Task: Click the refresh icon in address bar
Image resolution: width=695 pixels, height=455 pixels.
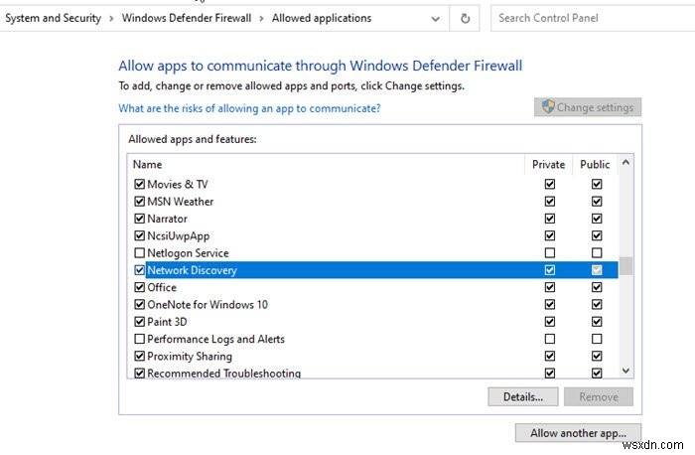Action: [465, 18]
